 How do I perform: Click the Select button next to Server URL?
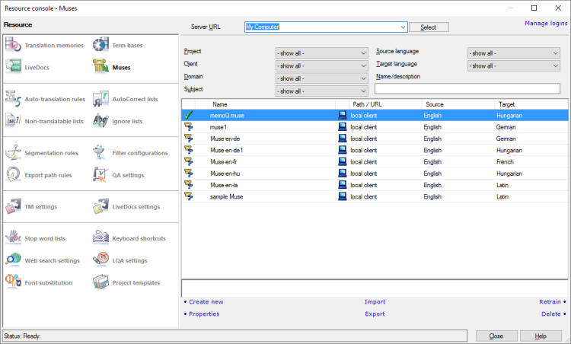coord(429,27)
